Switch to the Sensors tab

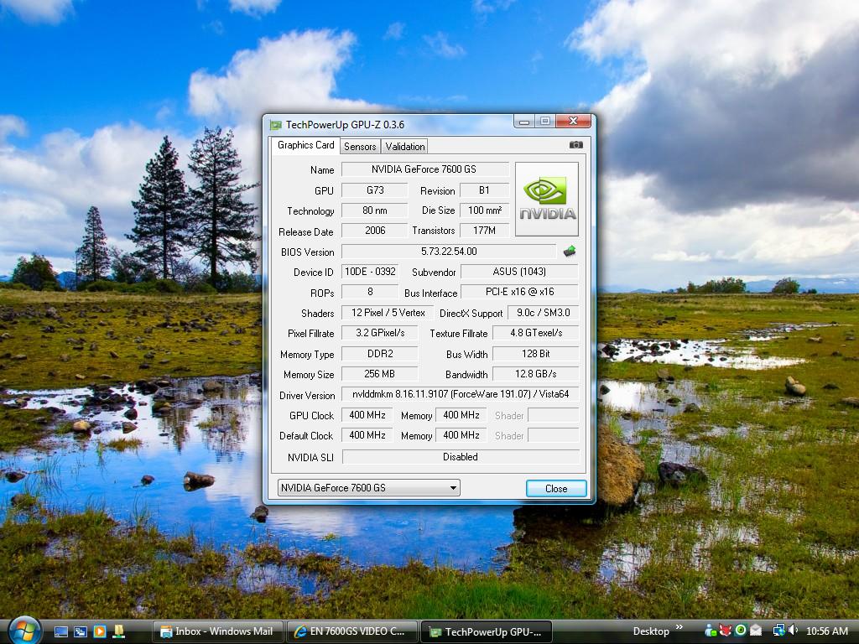(x=360, y=146)
